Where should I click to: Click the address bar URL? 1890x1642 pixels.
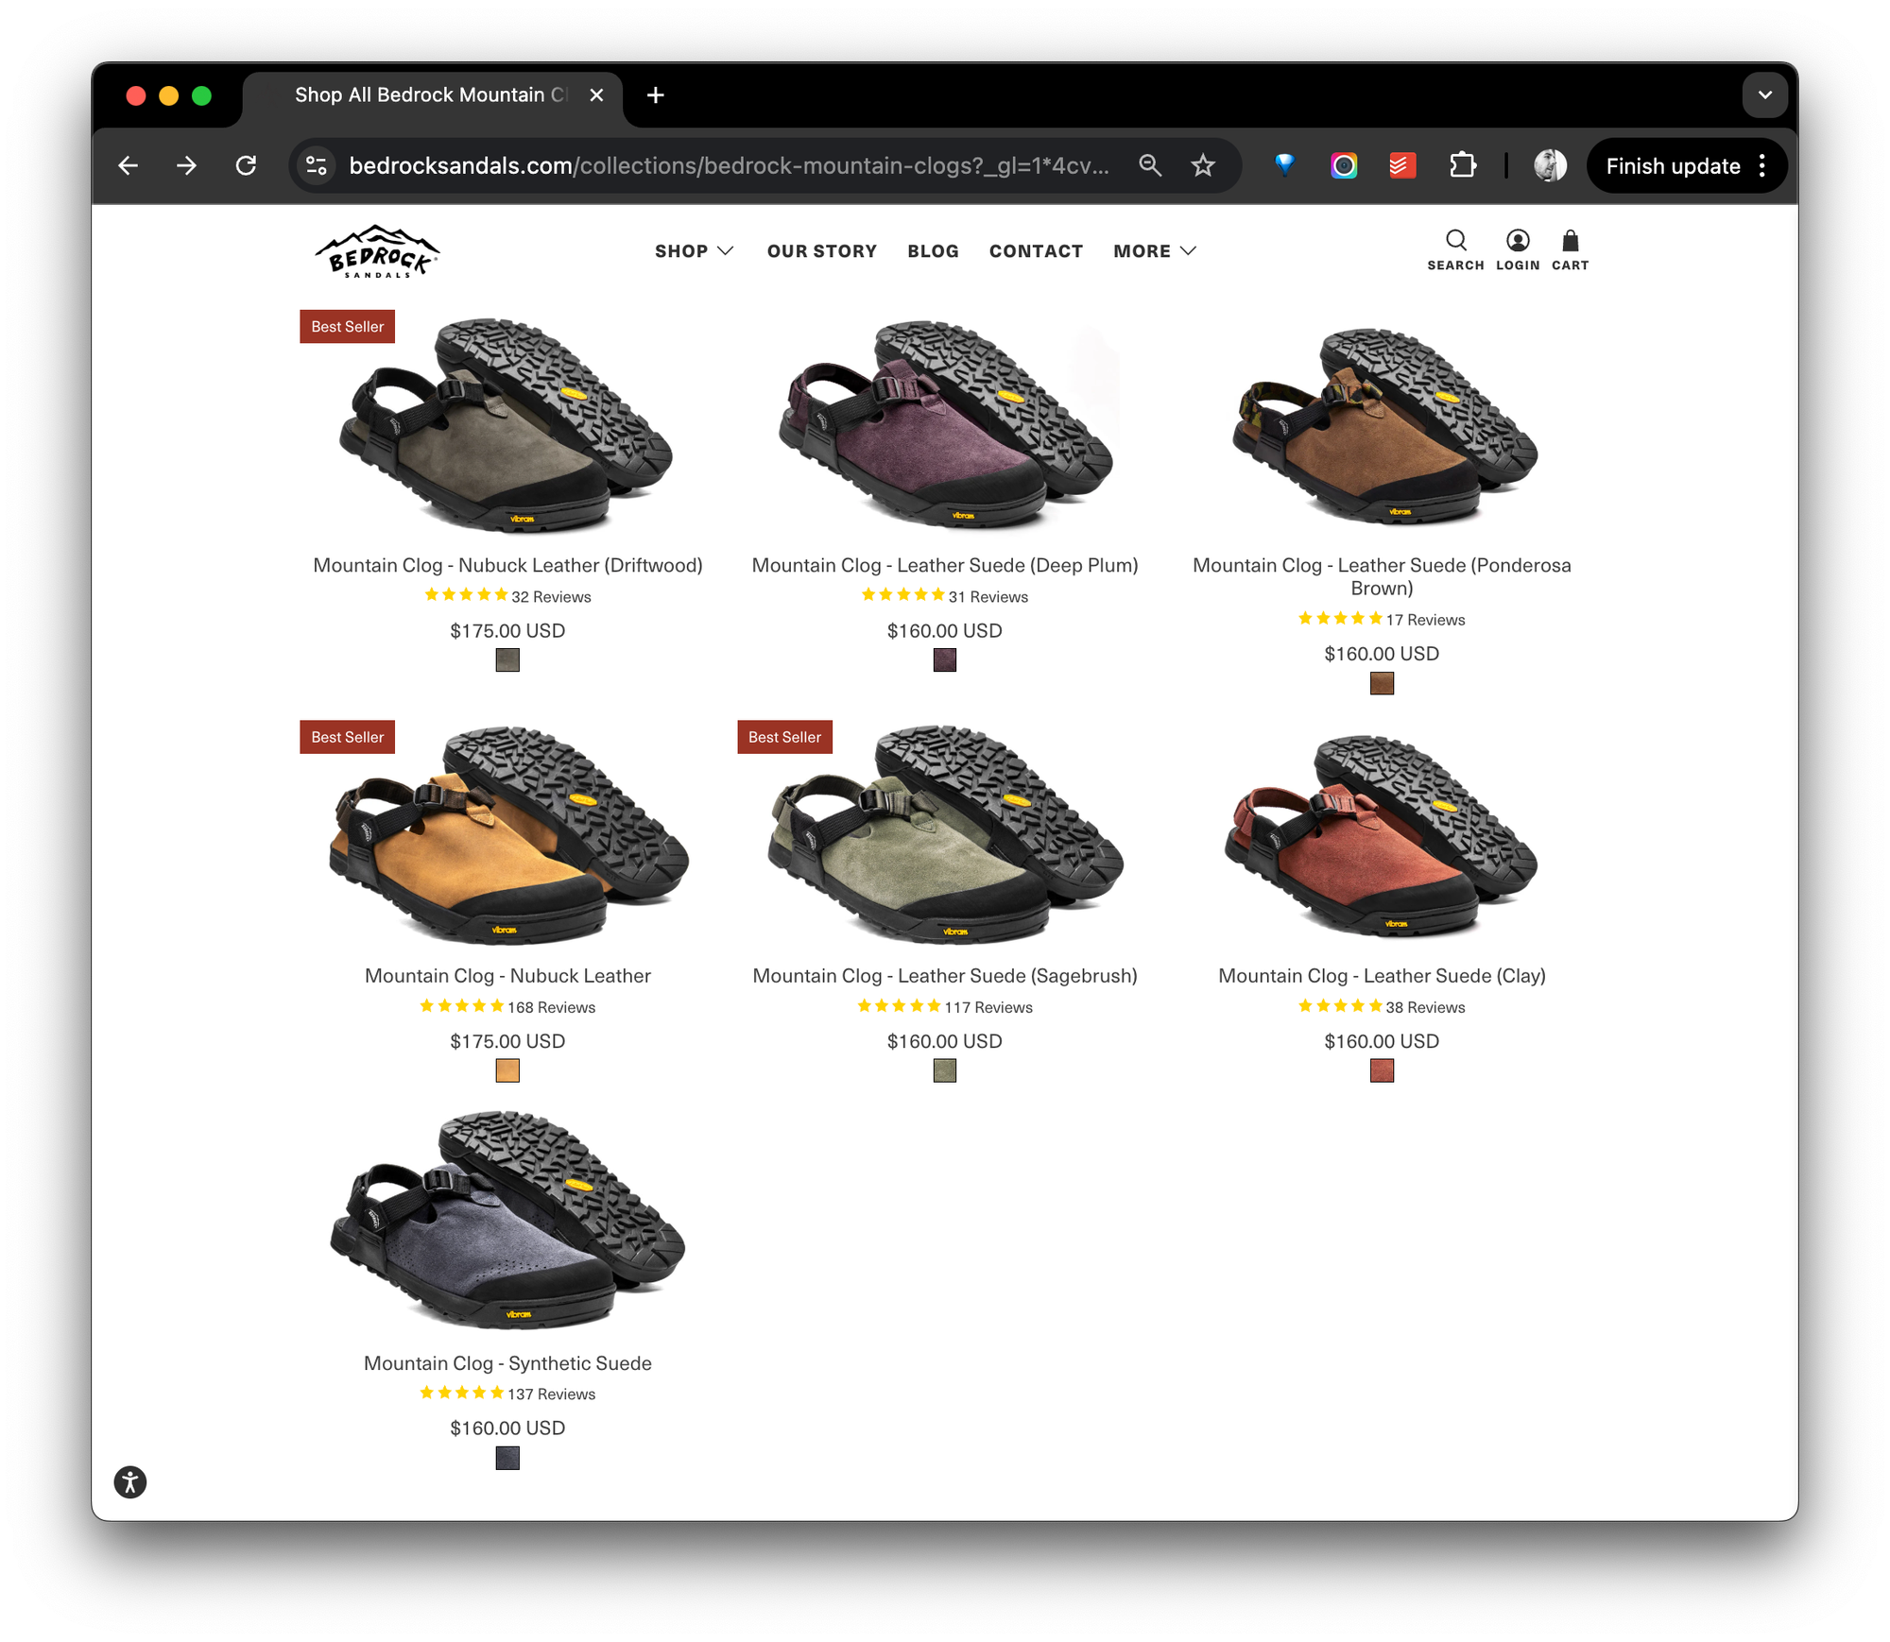pos(729,166)
